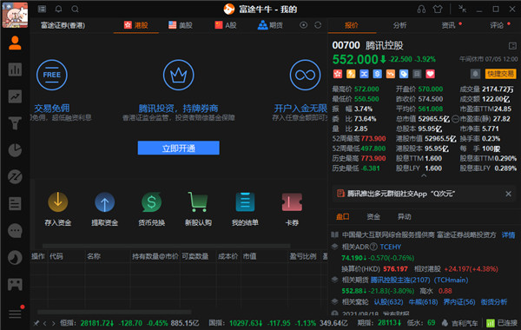Click the orange downward trend badge icon
The width and height of the screenshot is (521, 330).
391,74
